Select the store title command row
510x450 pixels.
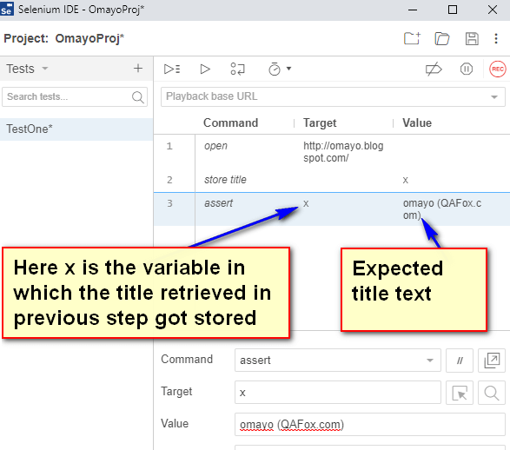(x=332, y=180)
